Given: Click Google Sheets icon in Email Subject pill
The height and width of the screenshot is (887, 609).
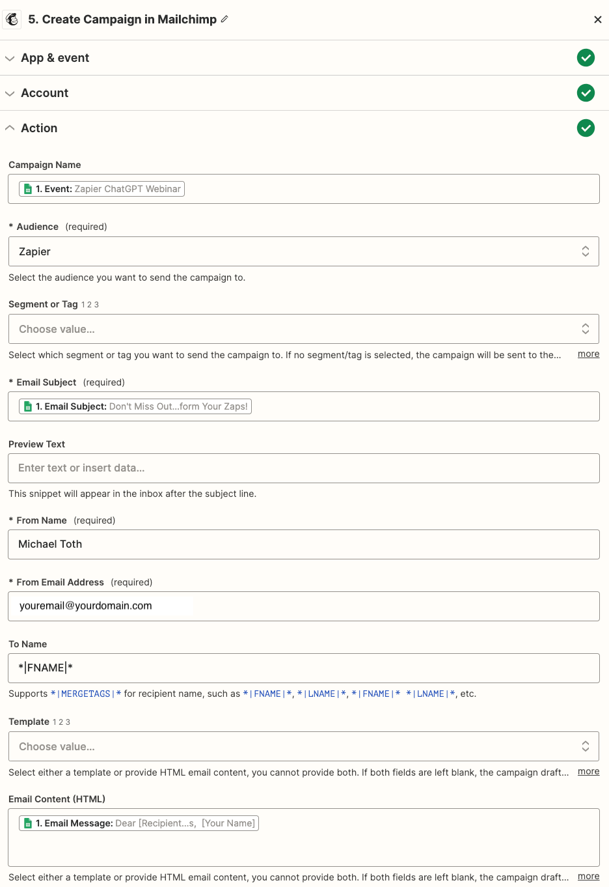Looking at the screenshot, I should [28, 406].
